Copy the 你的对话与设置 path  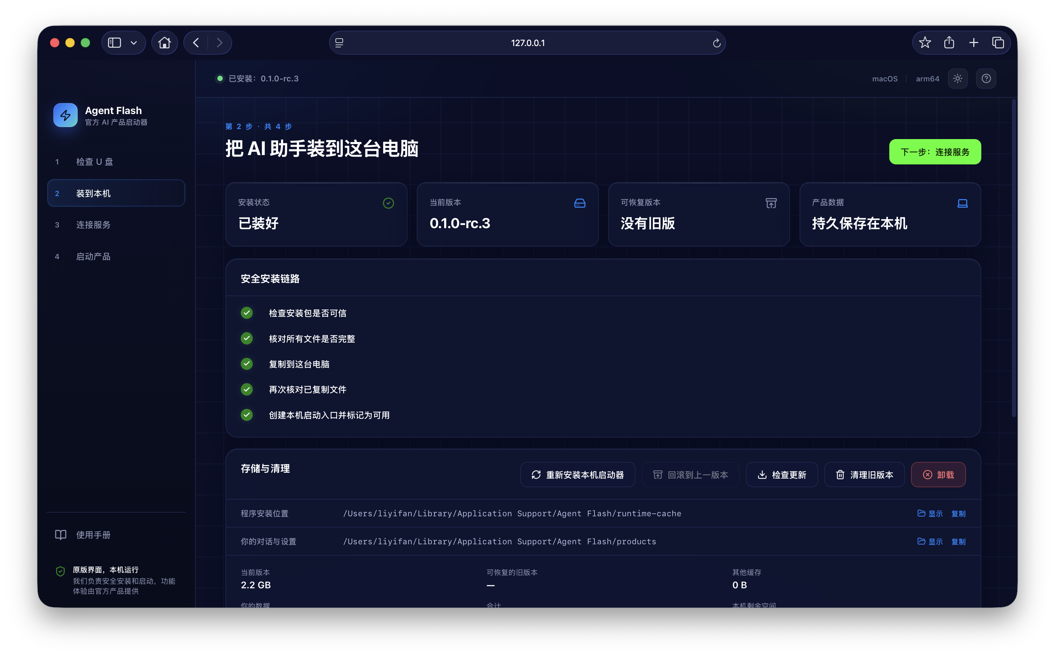[x=958, y=541]
